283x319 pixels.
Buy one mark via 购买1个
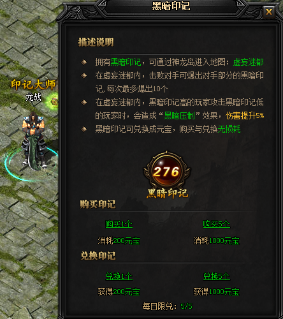[119, 224]
